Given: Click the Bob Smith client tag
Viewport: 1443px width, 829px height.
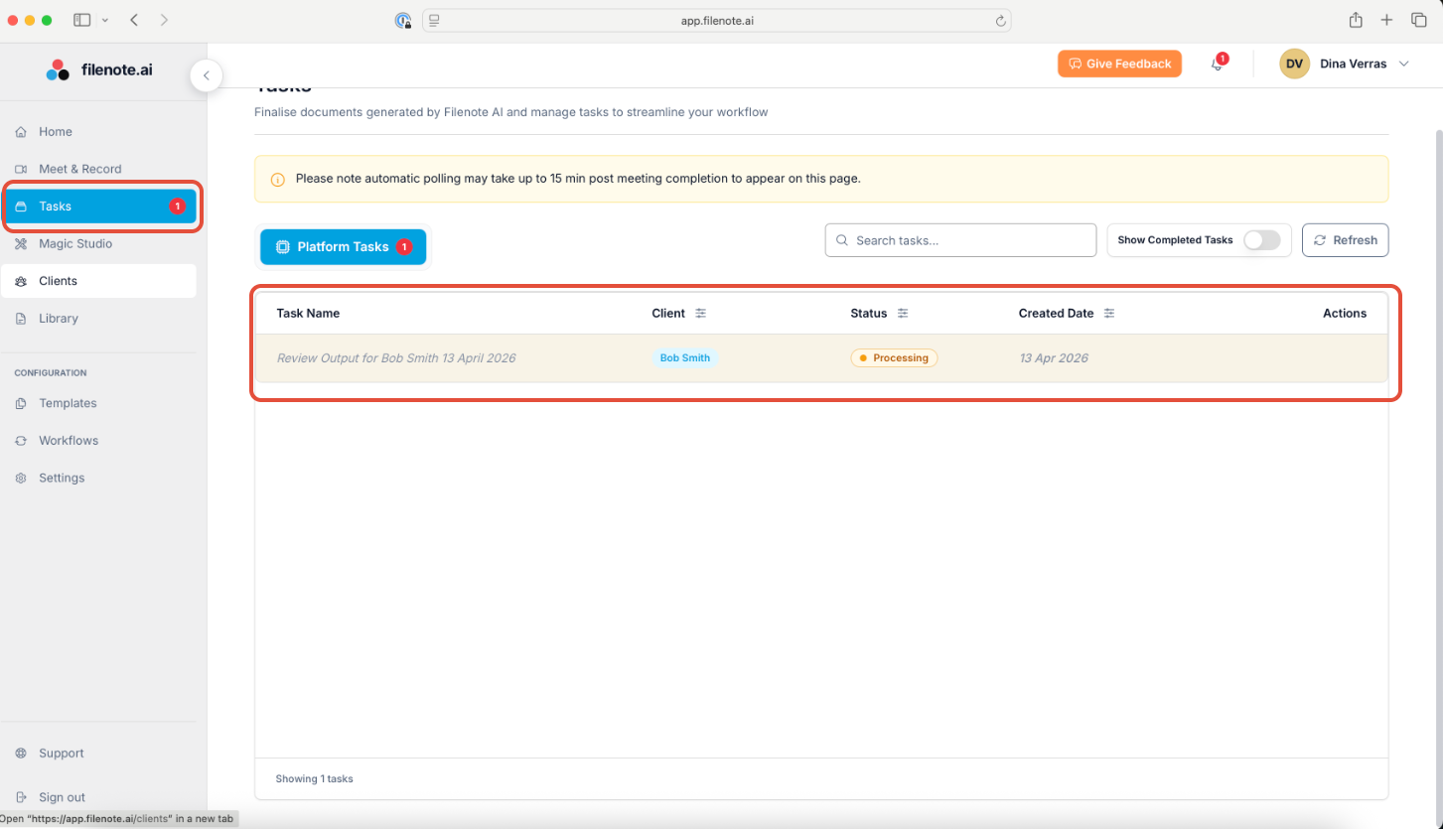Looking at the screenshot, I should coord(685,358).
